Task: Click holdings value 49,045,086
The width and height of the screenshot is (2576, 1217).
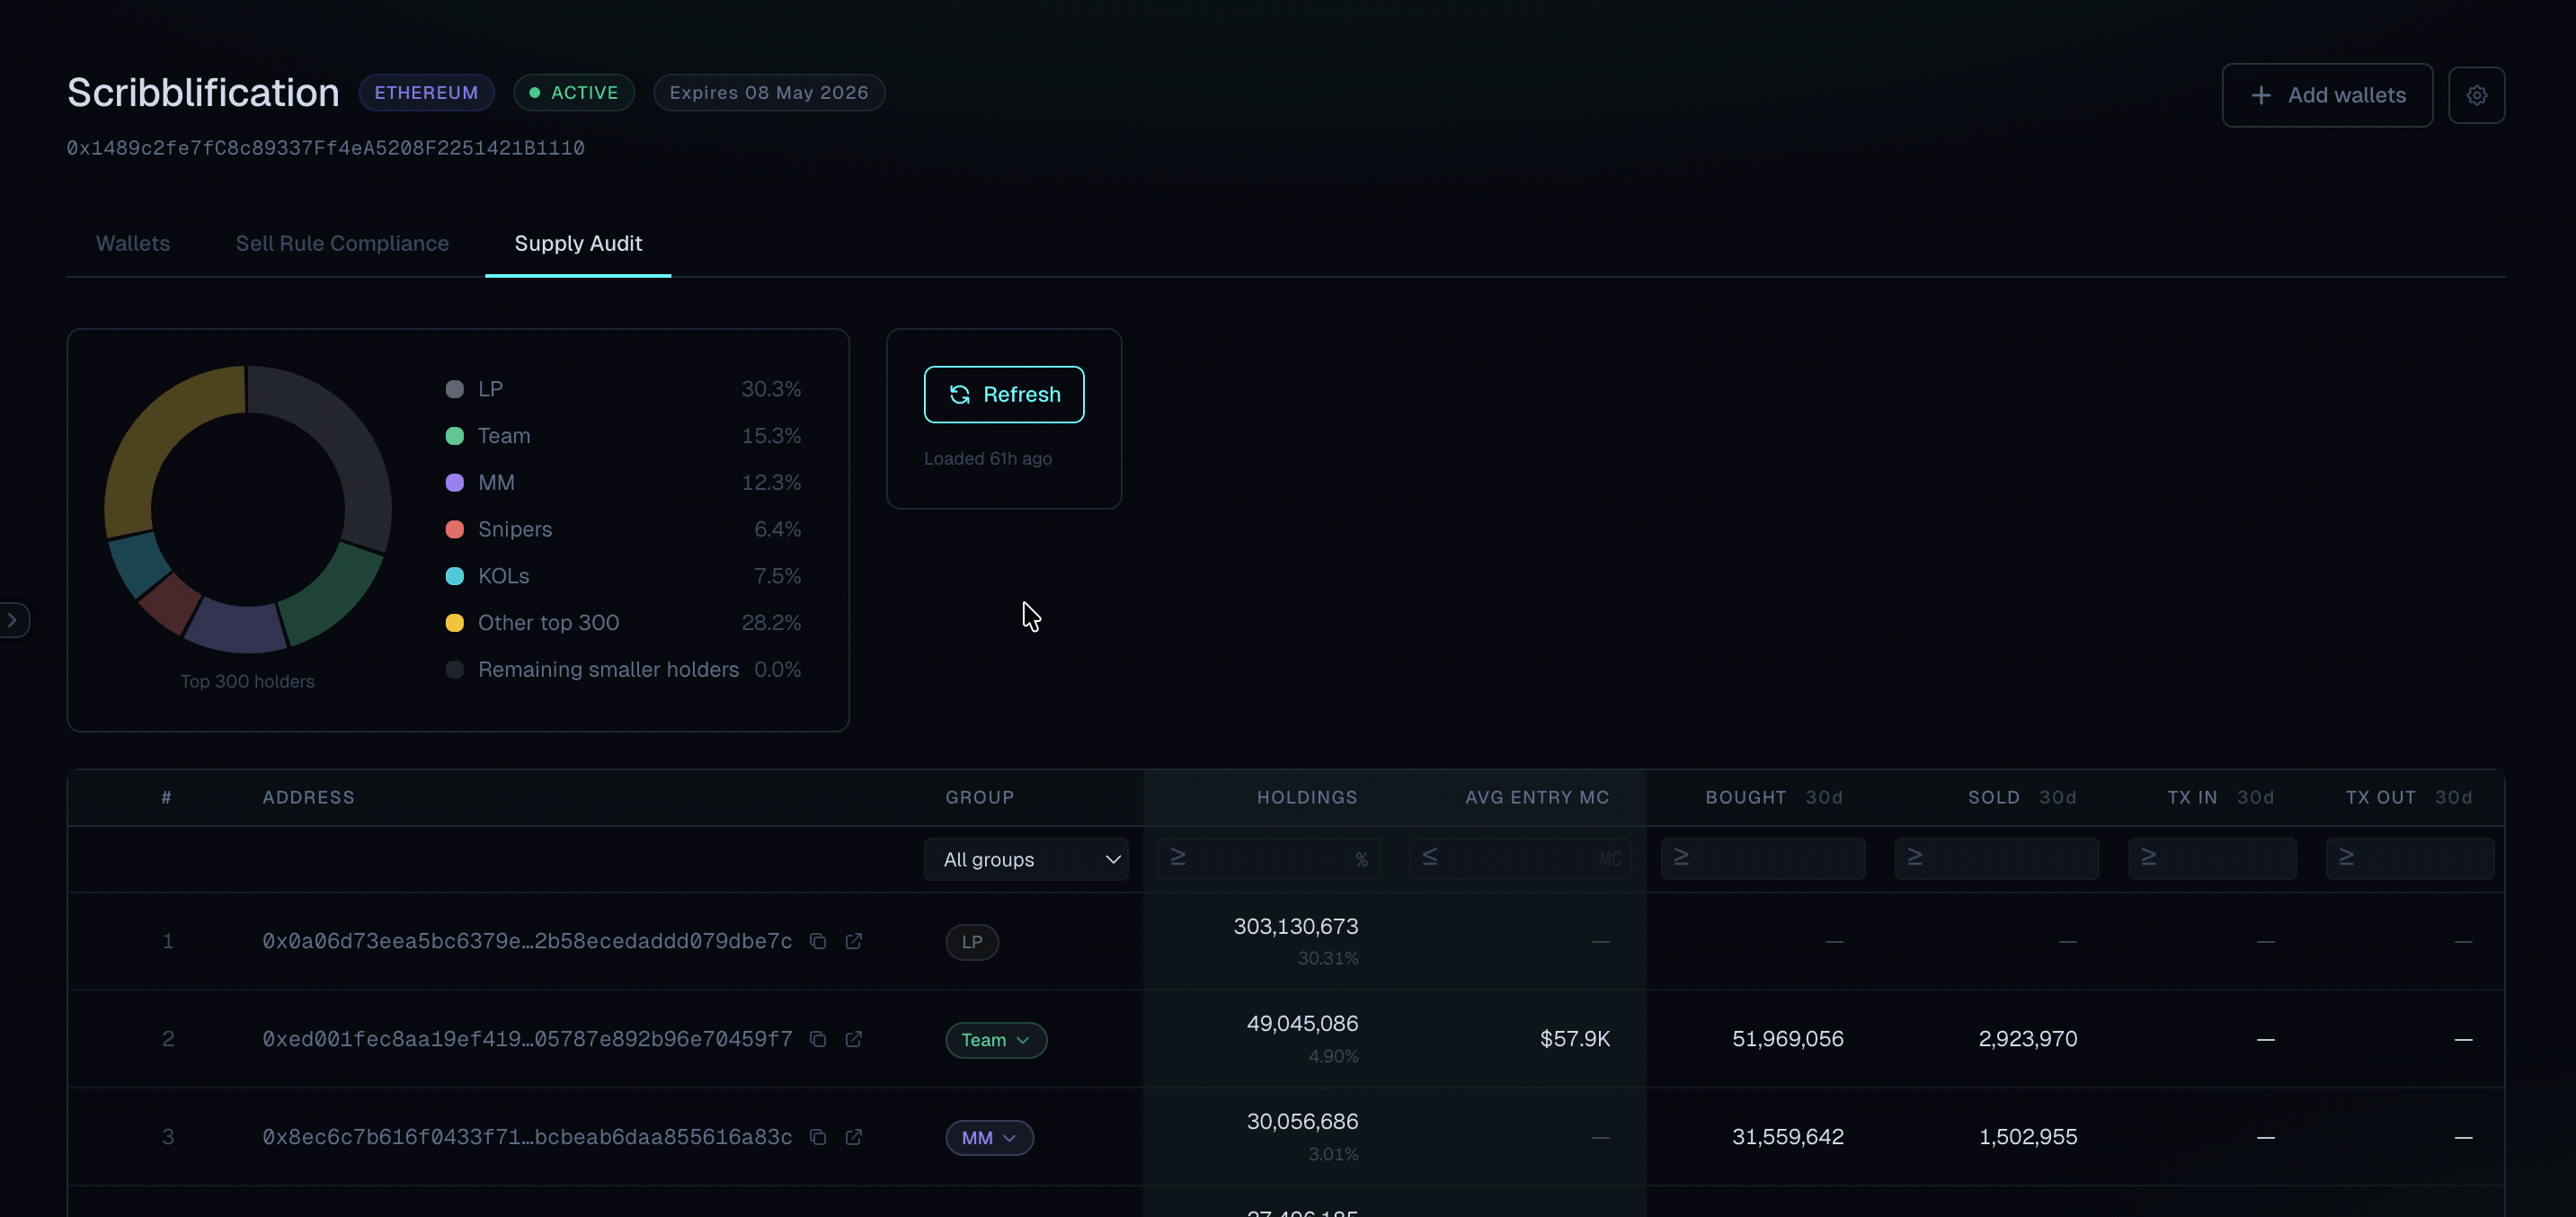Action: 1302,1023
